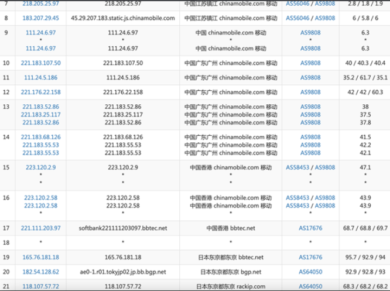
Task: Click the AS58453 link in hop 15
Action: point(297,167)
